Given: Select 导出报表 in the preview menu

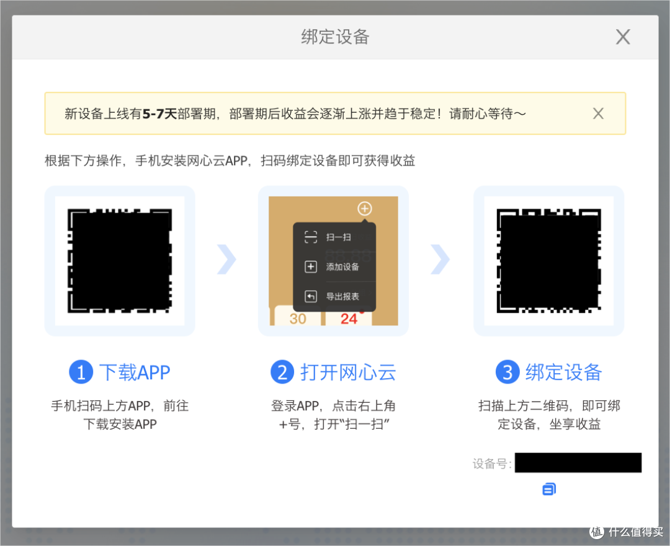Looking at the screenshot, I should 334,296.
